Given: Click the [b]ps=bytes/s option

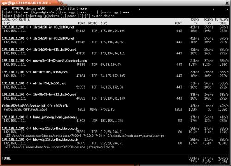Looking at the screenshot, I should click(43, 12).
